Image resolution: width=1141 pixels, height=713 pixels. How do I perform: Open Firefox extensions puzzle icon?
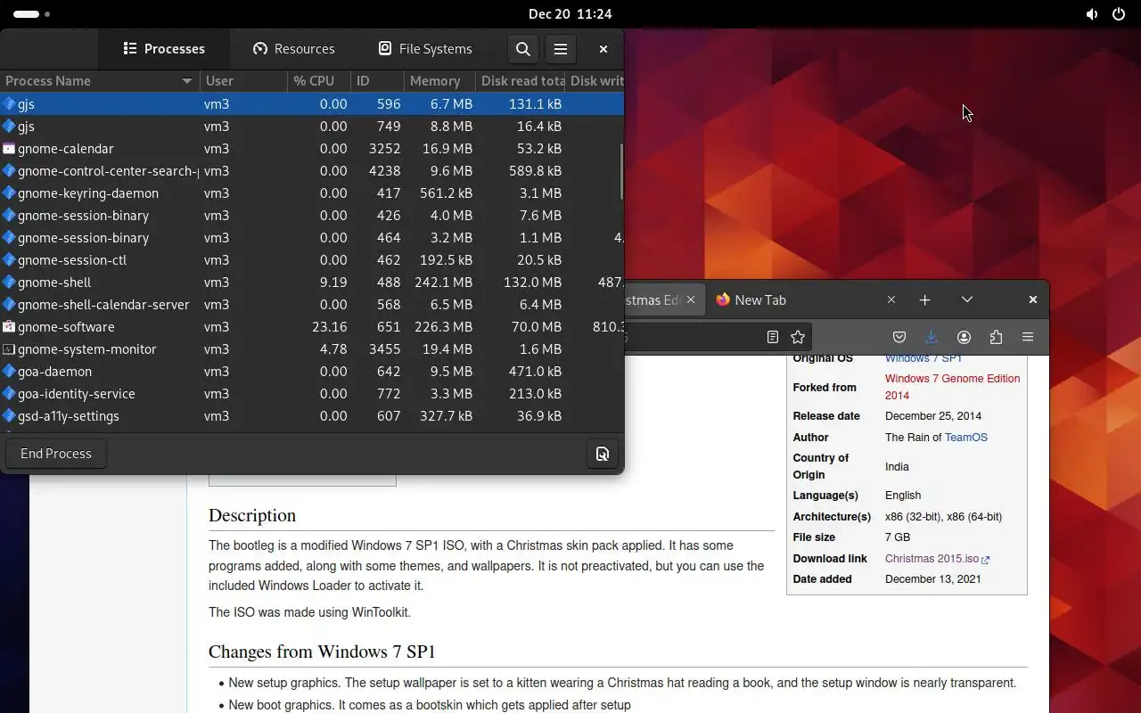click(996, 337)
